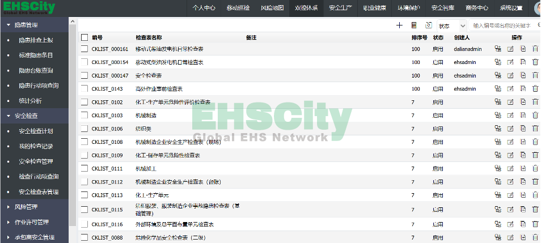
Task: Open tree structure icon for CKLIST_0102
Action: point(497,102)
